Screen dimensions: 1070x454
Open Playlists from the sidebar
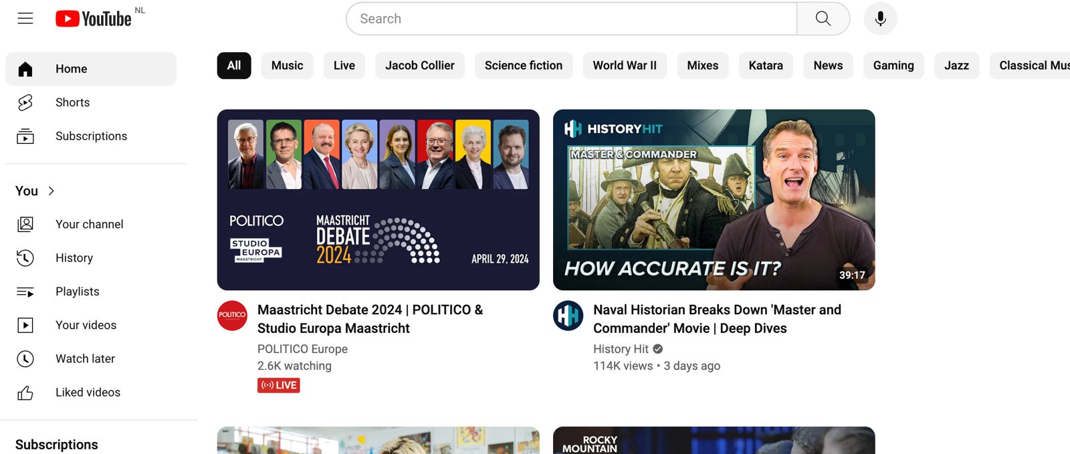[x=91, y=292]
